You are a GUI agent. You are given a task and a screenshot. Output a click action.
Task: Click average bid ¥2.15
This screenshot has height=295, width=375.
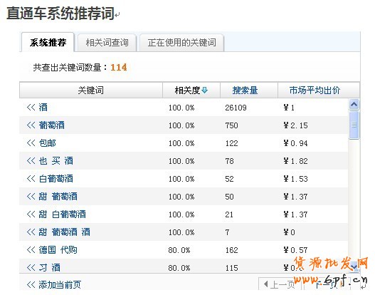tap(295, 125)
